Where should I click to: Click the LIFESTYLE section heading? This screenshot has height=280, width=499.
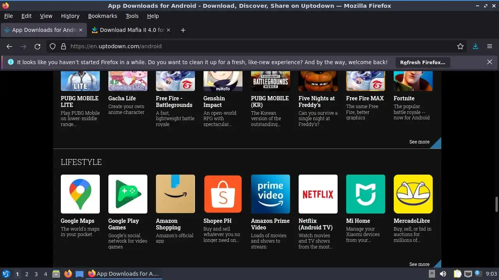click(x=81, y=162)
